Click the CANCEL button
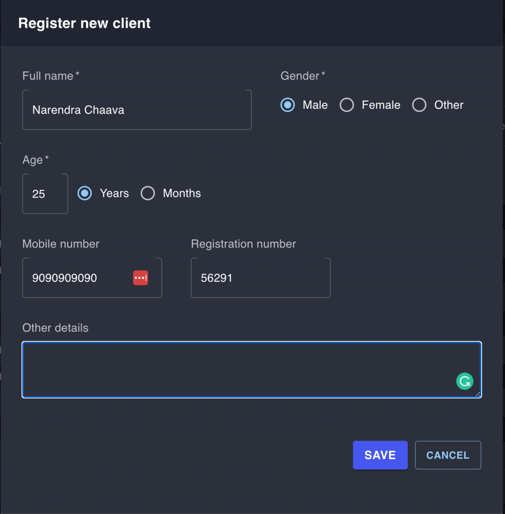The height and width of the screenshot is (514, 505). point(448,455)
